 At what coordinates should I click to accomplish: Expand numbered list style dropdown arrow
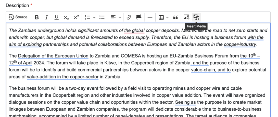pos(94,17)
